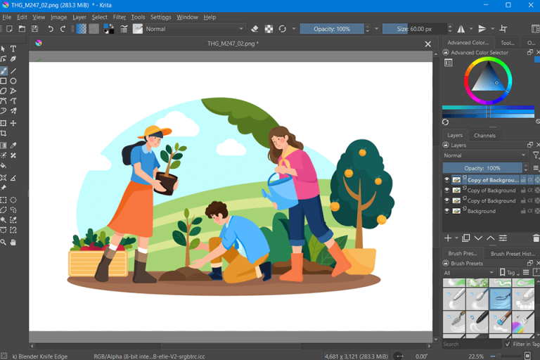Screen dimensions: 540x360
Task: Click the layer Opacity 100% slider
Action: [x=482, y=168]
